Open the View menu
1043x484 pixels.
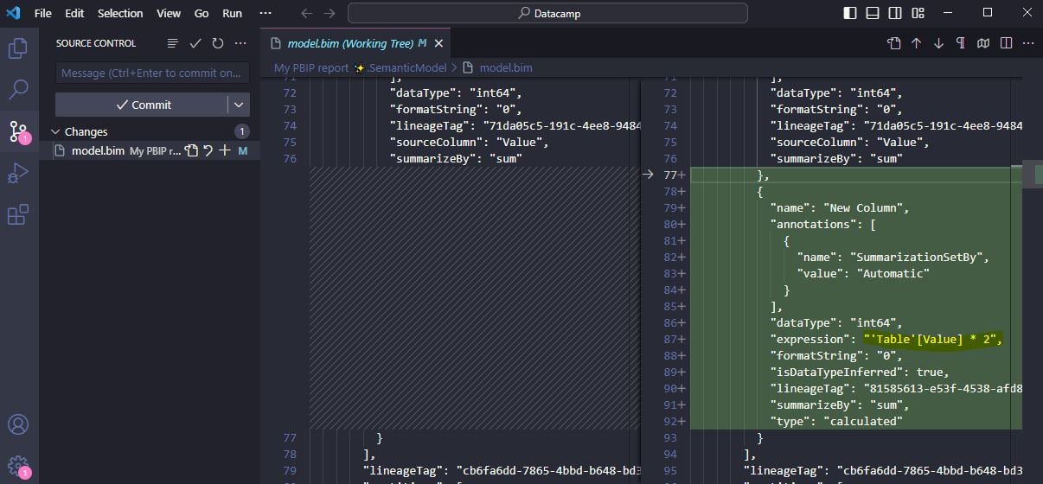169,13
